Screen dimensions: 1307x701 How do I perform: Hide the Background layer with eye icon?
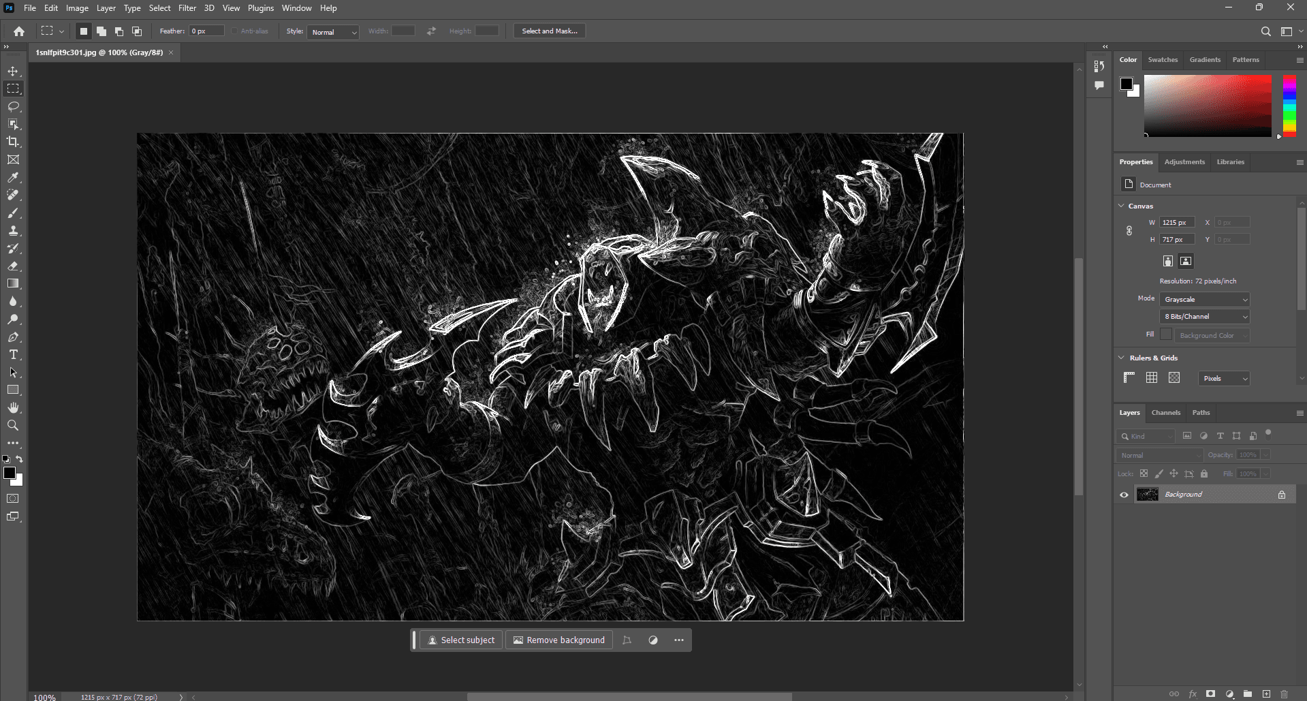1124,495
